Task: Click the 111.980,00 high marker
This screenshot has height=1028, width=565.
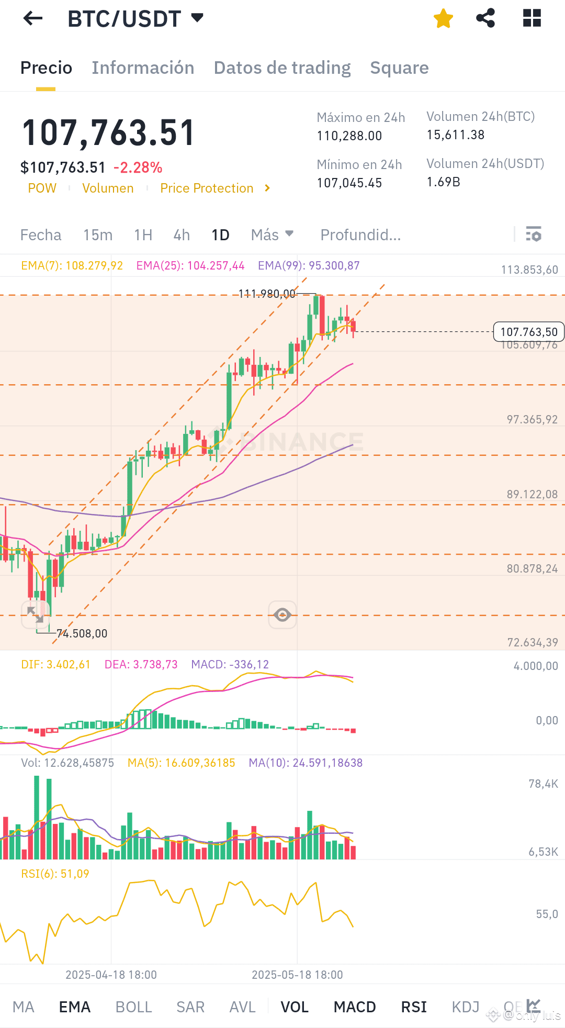Action: tap(267, 294)
